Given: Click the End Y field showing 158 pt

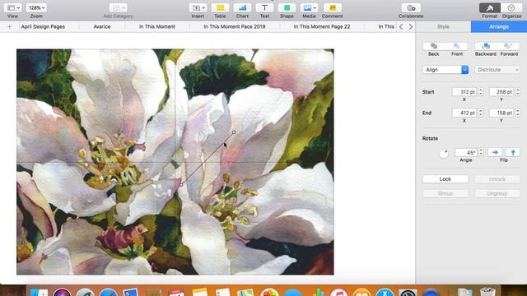Looking at the screenshot, I should pyautogui.click(x=501, y=113).
